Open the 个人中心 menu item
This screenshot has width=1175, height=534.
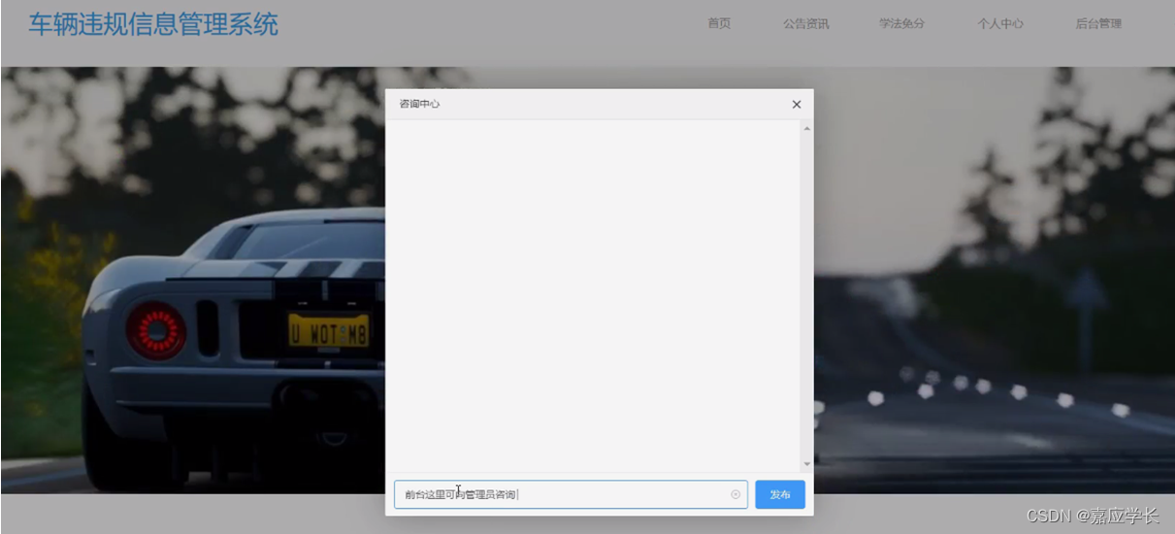click(x=1000, y=24)
